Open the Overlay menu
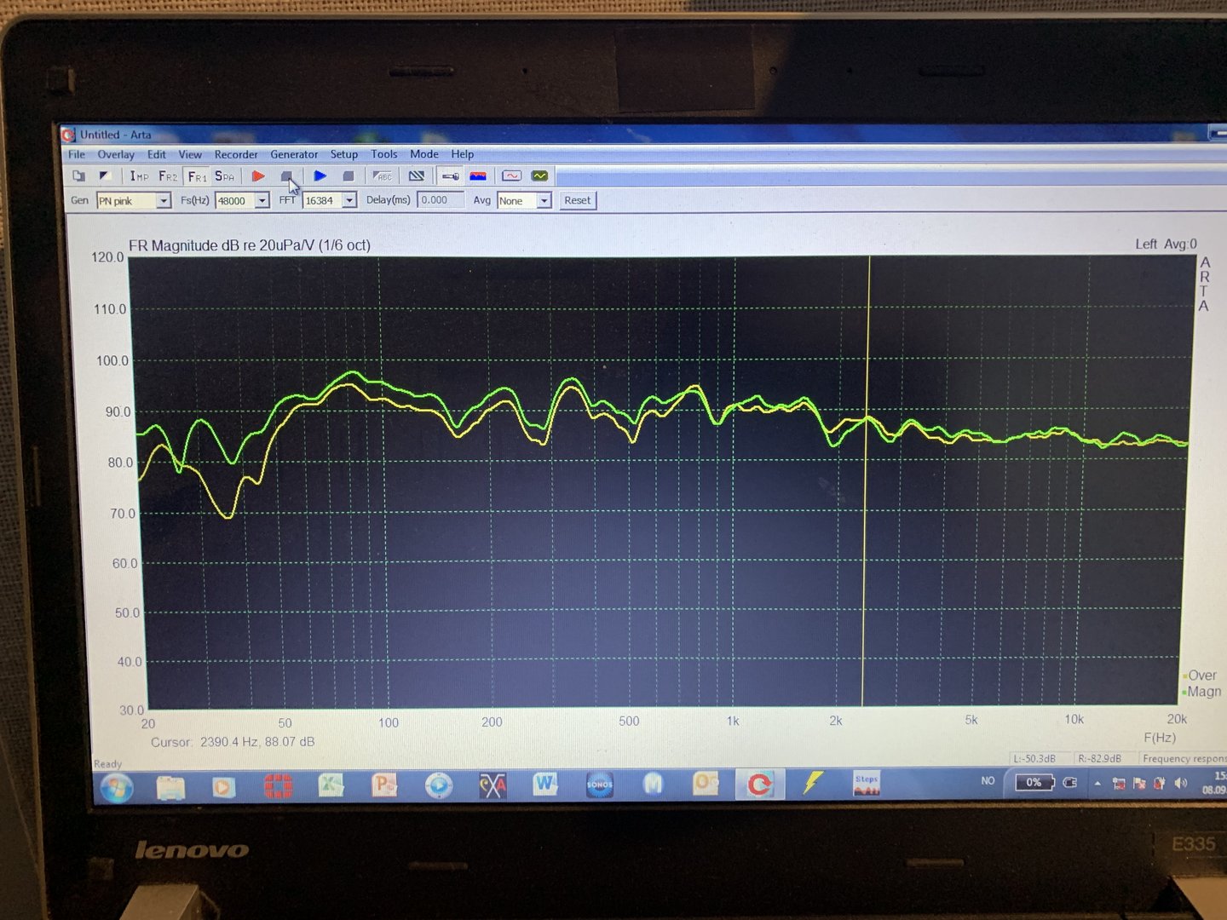The width and height of the screenshot is (1227, 920). 116,155
